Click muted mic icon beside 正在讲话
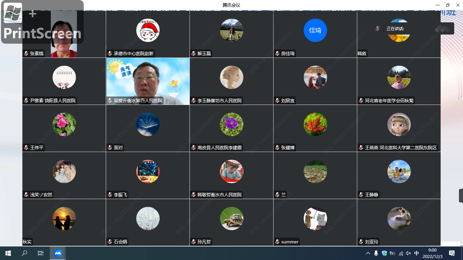The image size is (463, 260). (378, 28)
